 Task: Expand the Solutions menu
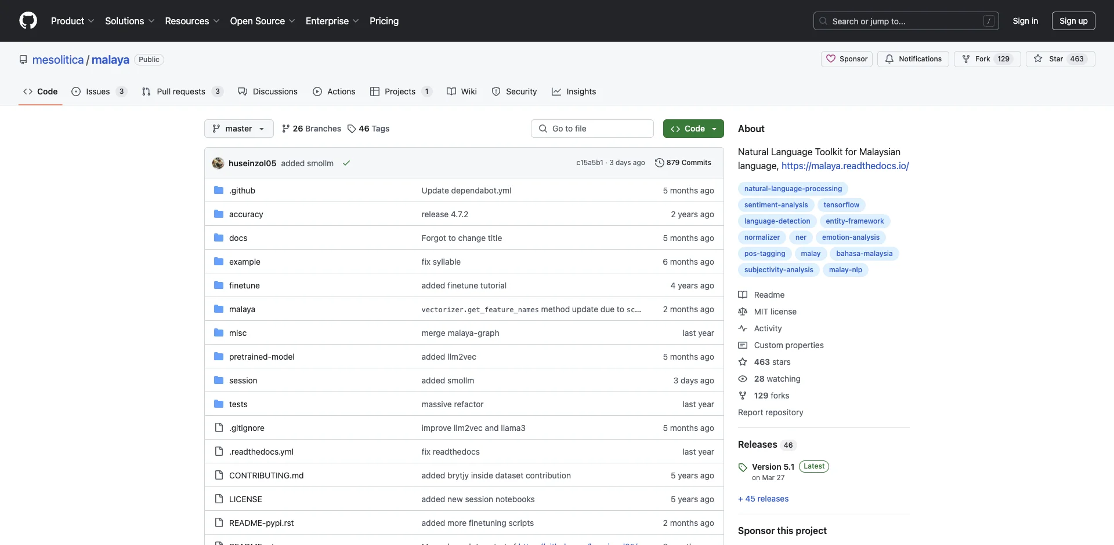point(130,21)
